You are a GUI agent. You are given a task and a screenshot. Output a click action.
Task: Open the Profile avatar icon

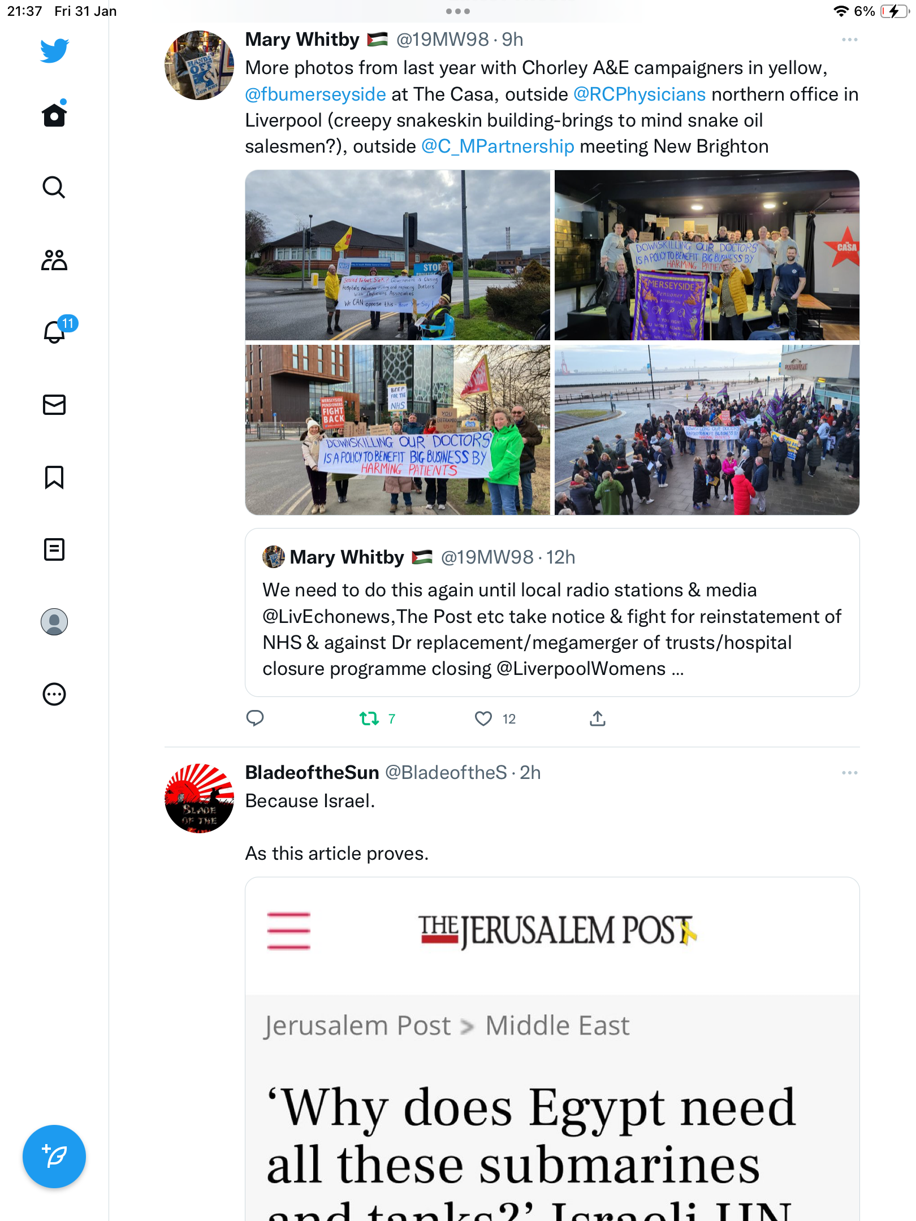click(x=54, y=622)
